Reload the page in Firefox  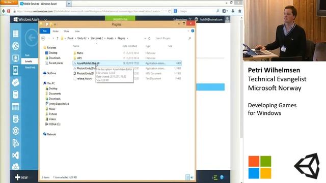(x=170, y=11)
